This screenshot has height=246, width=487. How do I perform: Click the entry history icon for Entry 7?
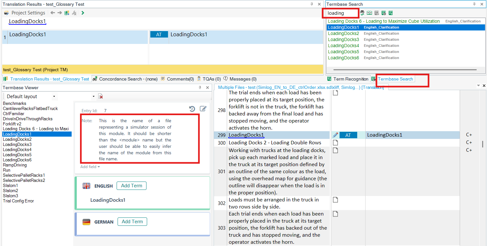(x=192, y=109)
